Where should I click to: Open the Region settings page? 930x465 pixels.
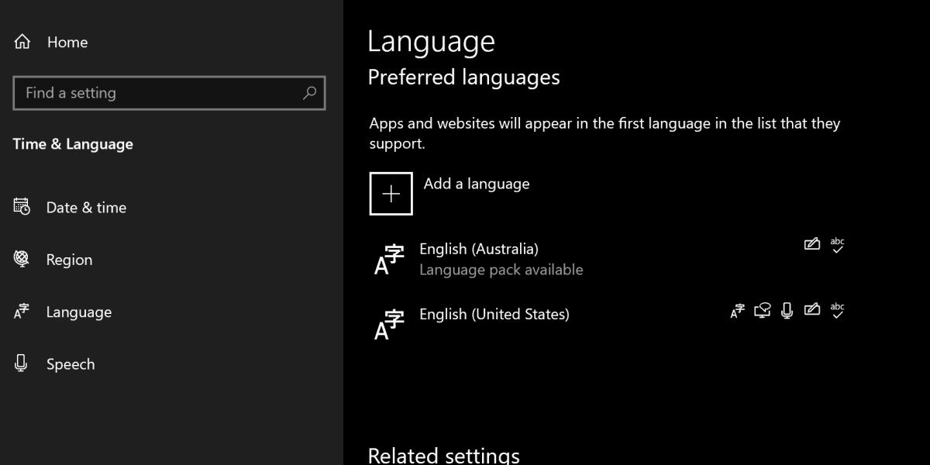tap(69, 260)
